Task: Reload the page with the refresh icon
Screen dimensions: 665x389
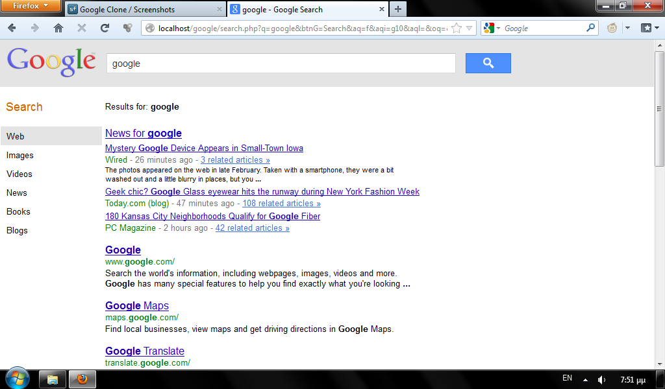Action: coord(105,29)
